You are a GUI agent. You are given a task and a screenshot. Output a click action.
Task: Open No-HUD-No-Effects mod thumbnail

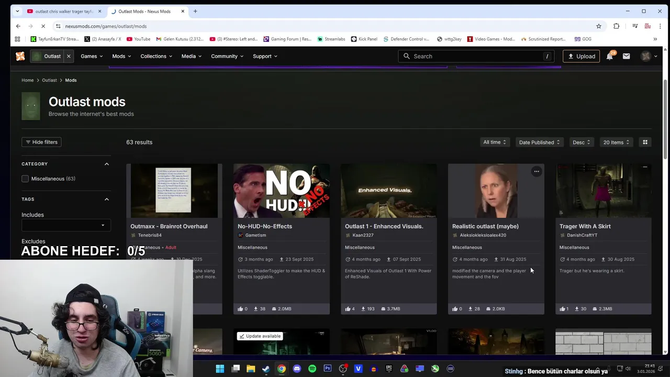282,191
